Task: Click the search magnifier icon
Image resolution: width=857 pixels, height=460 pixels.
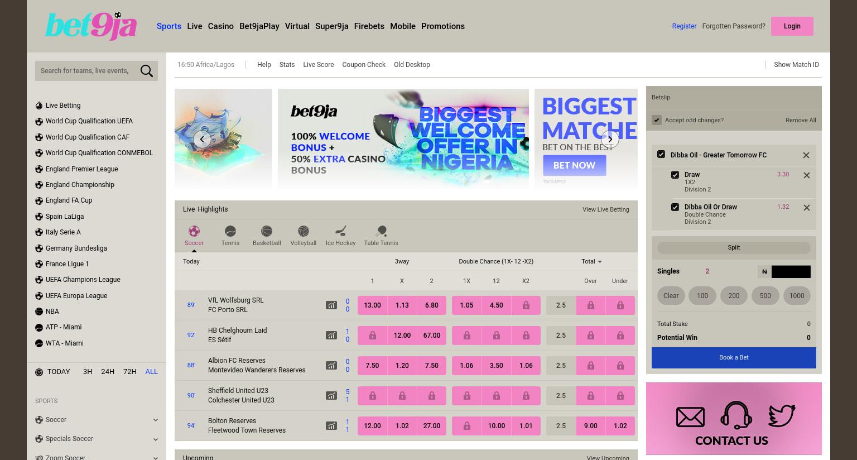Action: point(147,71)
